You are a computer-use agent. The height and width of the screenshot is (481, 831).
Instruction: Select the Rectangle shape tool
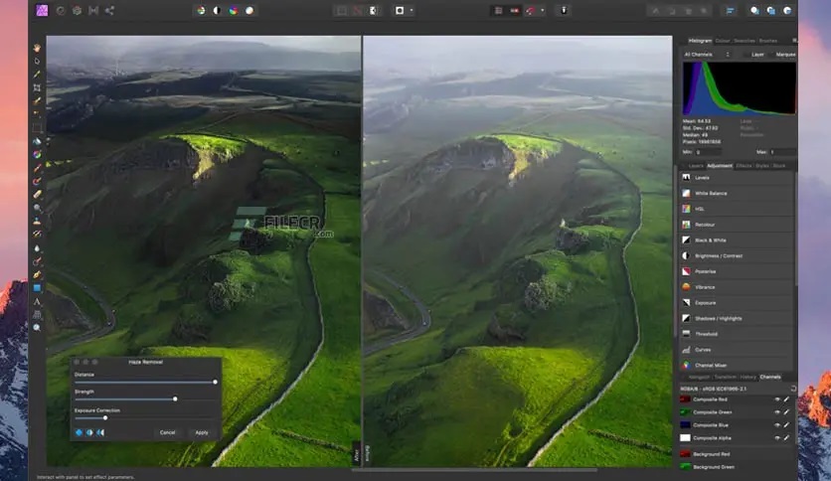click(37, 287)
